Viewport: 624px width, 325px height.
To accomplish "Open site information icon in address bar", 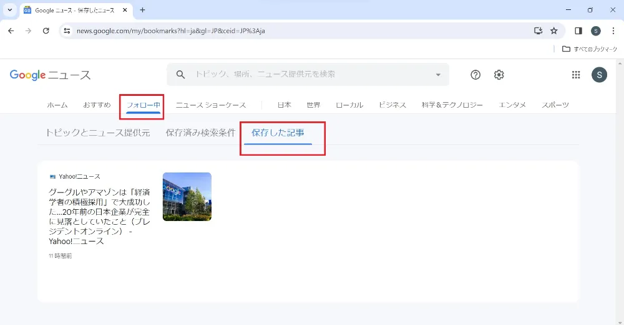I will (67, 31).
